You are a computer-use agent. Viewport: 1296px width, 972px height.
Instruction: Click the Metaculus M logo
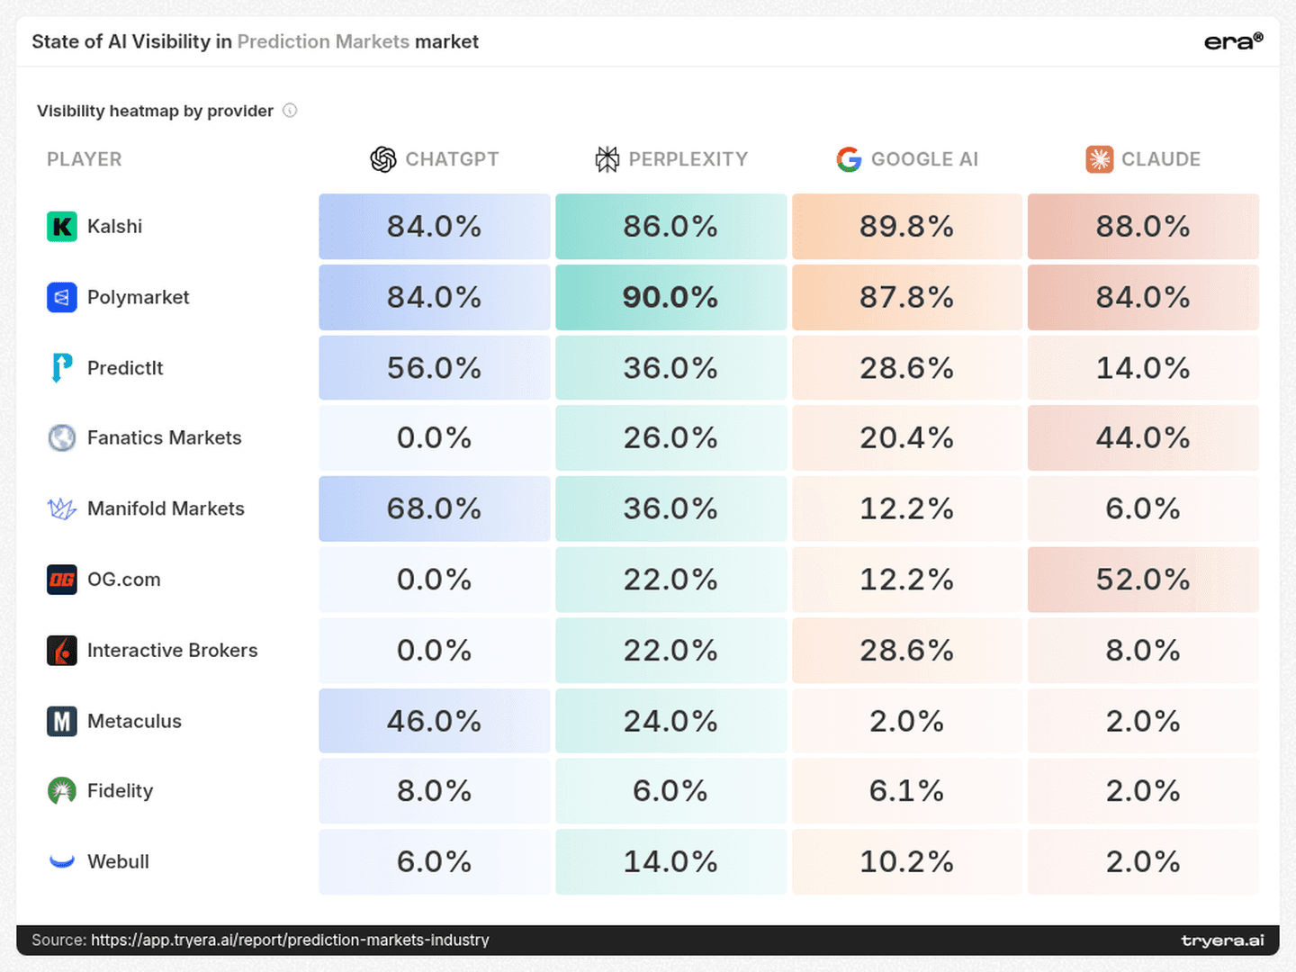[x=62, y=721]
